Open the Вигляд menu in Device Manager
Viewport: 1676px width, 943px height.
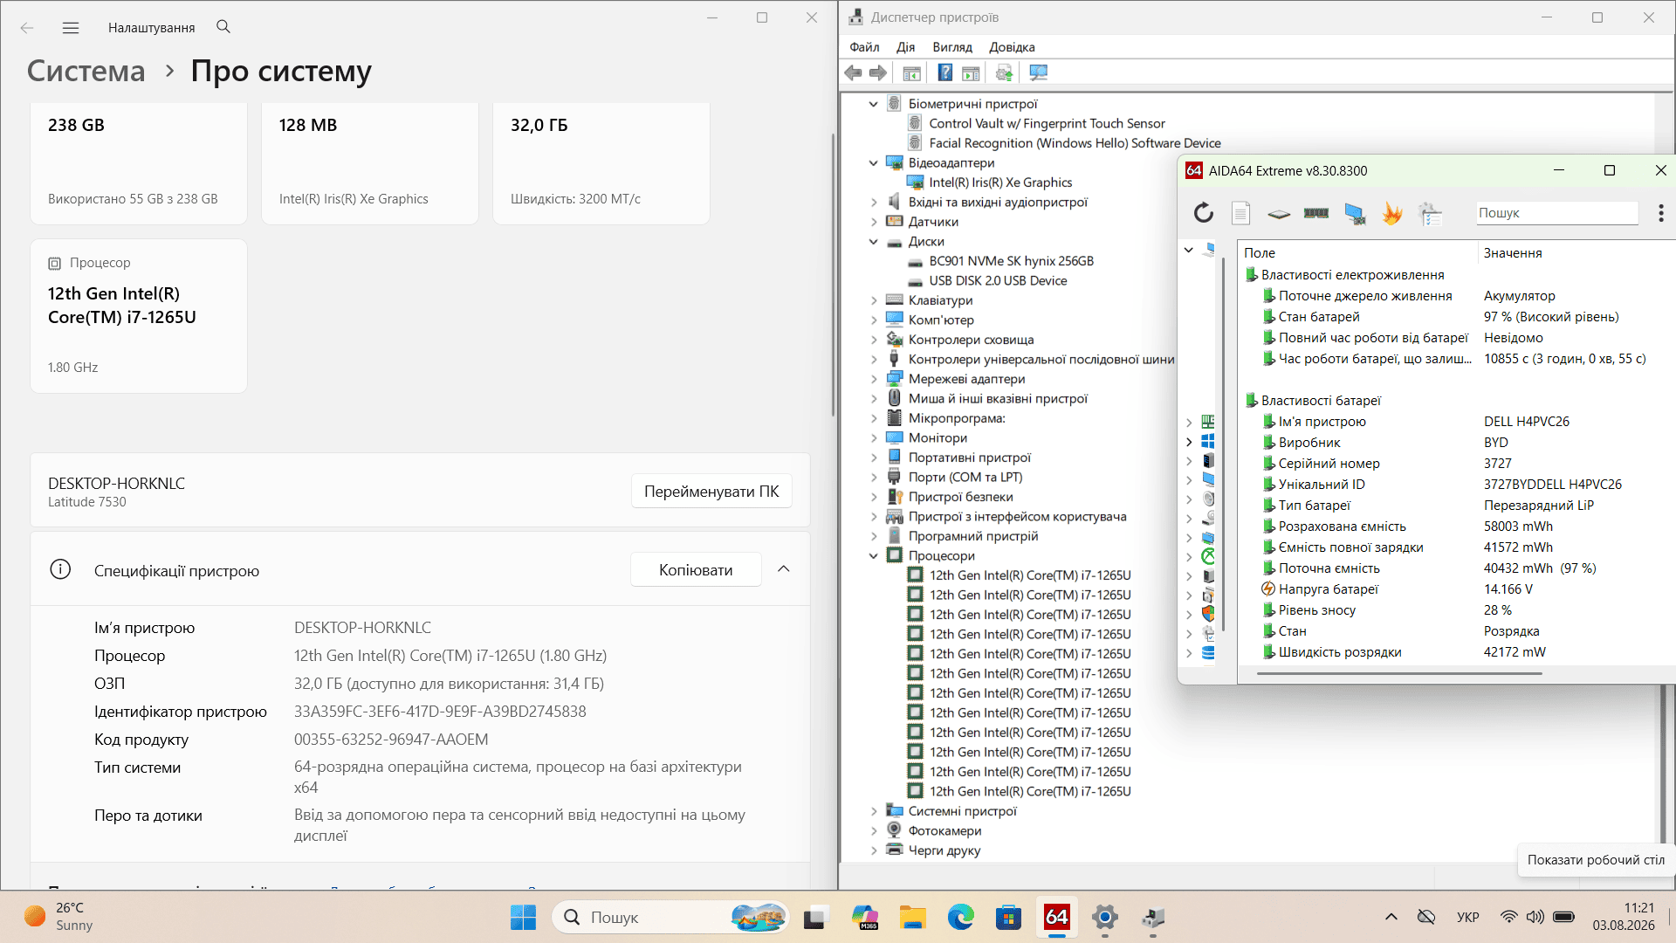[952, 47]
